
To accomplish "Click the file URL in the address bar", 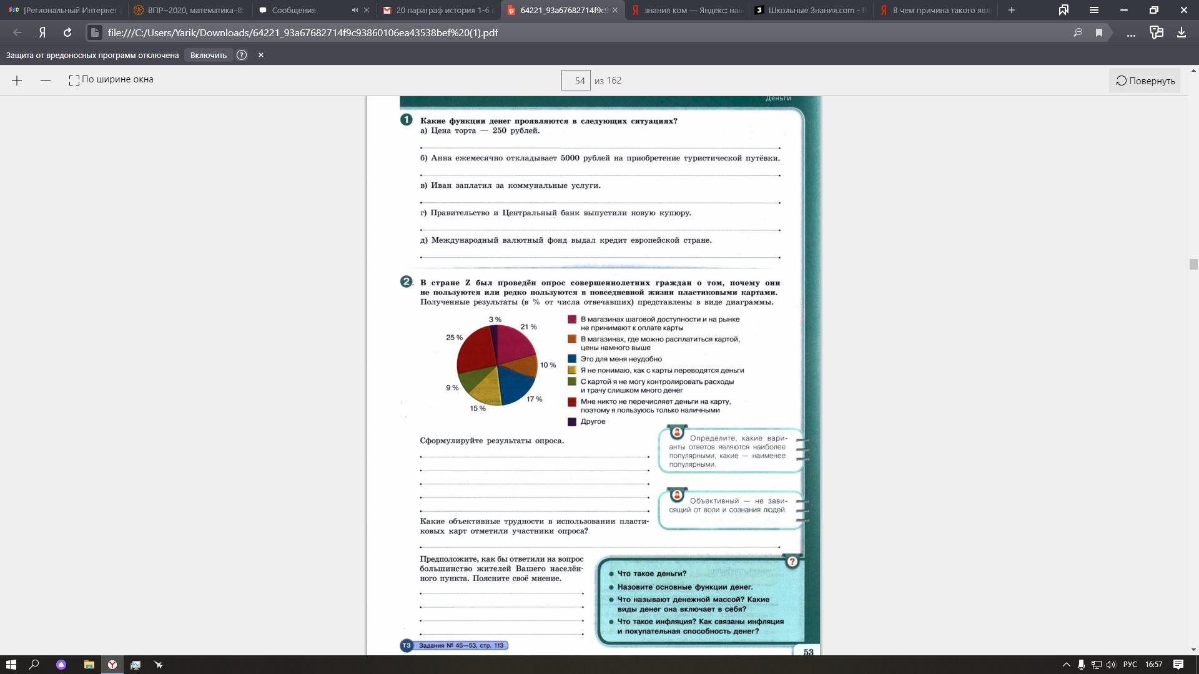I will 303,32.
